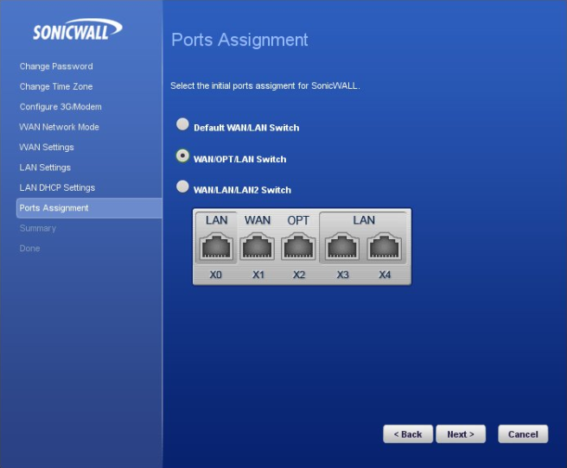
Task: Click the X2 OPT port icon
Action: (298, 247)
